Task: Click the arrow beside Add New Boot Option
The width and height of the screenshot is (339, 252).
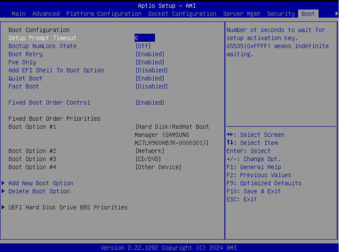Action: (3, 183)
